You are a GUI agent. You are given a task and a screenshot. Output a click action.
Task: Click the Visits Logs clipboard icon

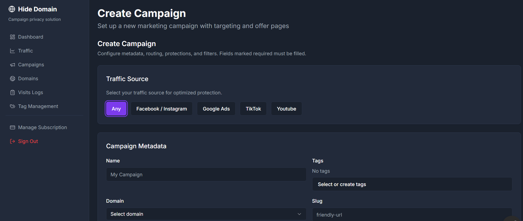[x=13, y=92]
